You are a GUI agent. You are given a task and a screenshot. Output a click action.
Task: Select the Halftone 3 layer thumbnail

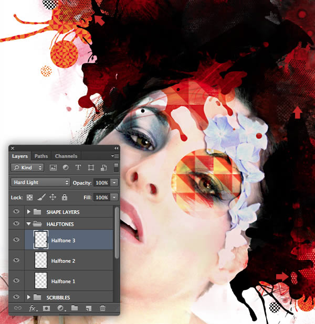point(41,240)
